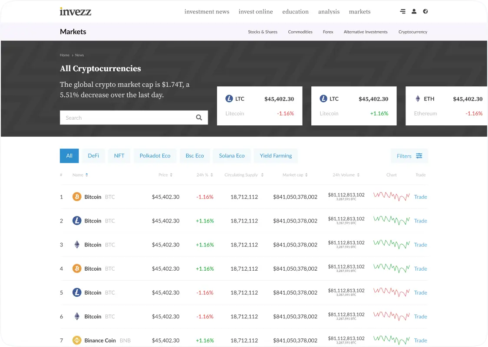The image size is (488, 347).
Task: Open the ETH Ethereum ticker card
Action: 447,106
